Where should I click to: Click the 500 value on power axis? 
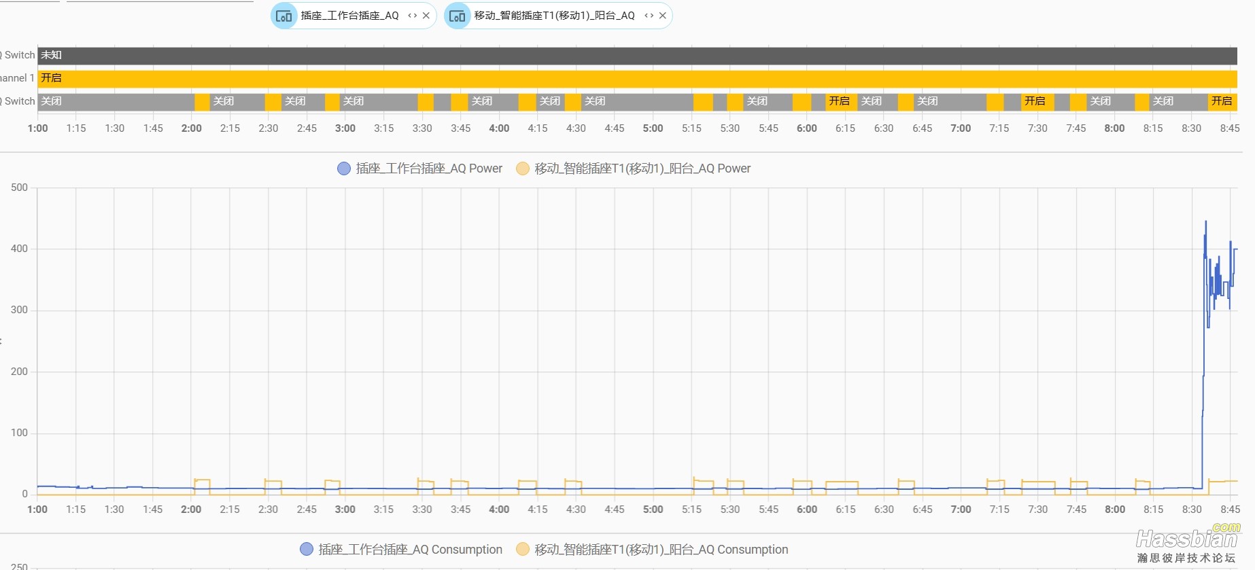pyautogui.click(x=19, y=188)
